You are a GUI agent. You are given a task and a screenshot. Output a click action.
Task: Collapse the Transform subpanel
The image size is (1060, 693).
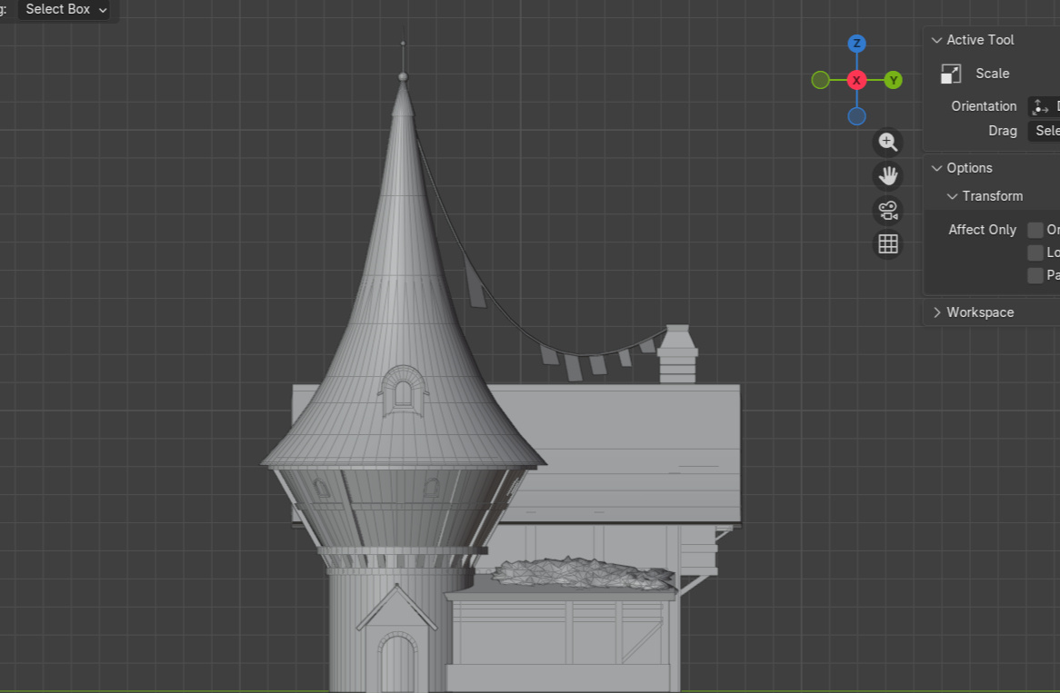click(953, 196)
